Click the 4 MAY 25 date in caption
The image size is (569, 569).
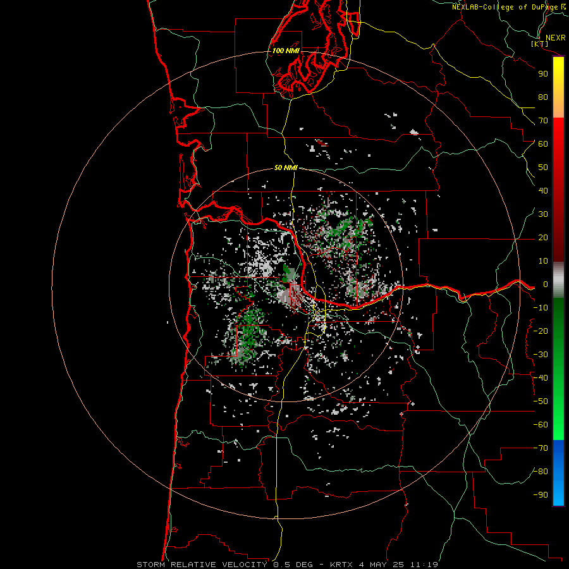click(x=381, y=565)
